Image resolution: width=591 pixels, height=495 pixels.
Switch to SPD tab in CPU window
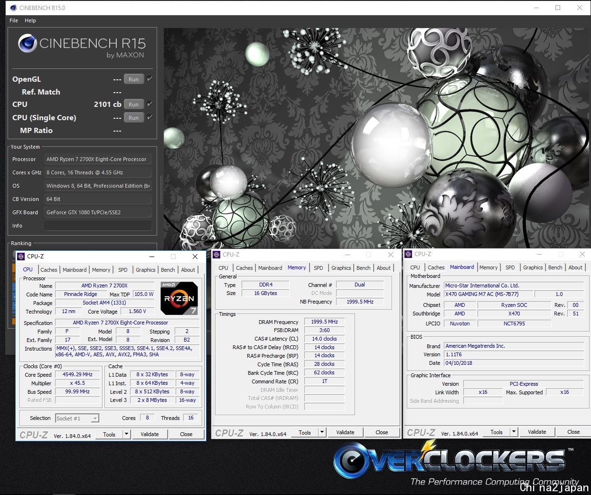pos(123,269)
